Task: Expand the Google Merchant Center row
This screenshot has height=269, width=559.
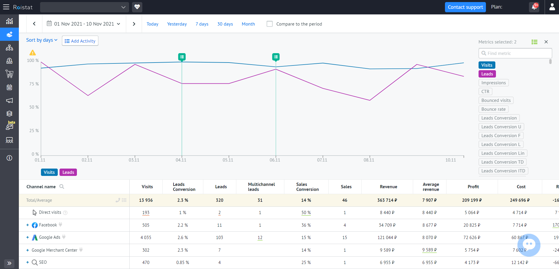Action: coord(28,250)
